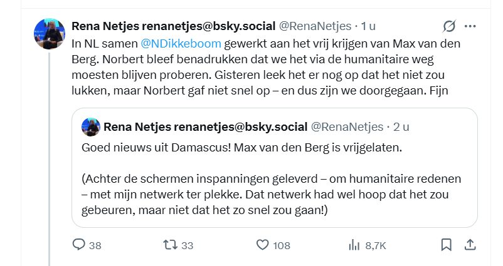Open Rena Netjes' large profile avatar
This screenshot has height=266, width=503.
tap(50, 33)
